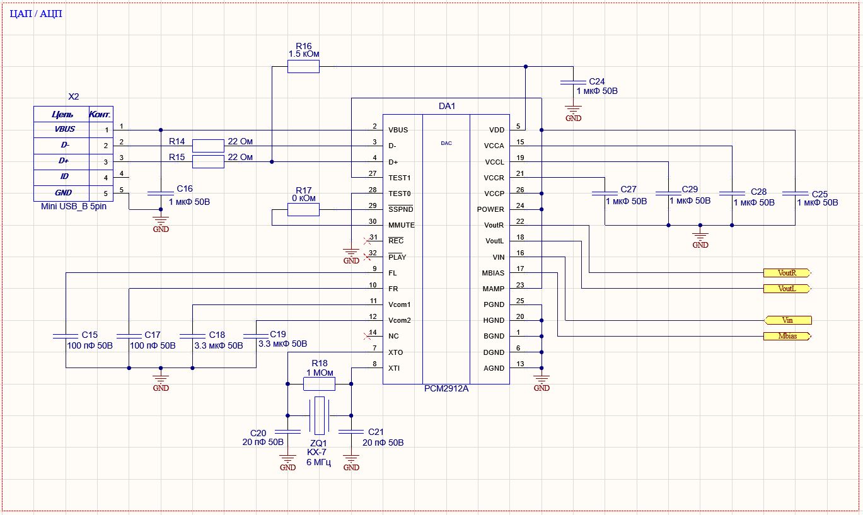Select the C28 capacitor symbol
The width and height of the screenshot is (863, 515).
(x=732, y=194)
